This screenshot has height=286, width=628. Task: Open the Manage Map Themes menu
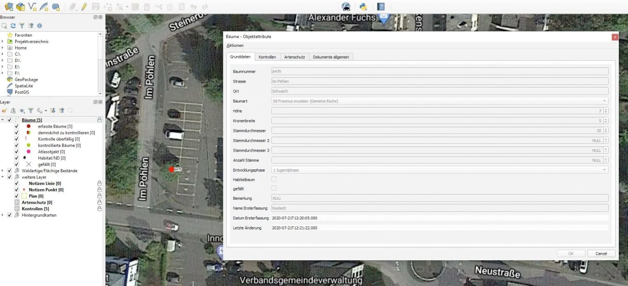(22, 110)
